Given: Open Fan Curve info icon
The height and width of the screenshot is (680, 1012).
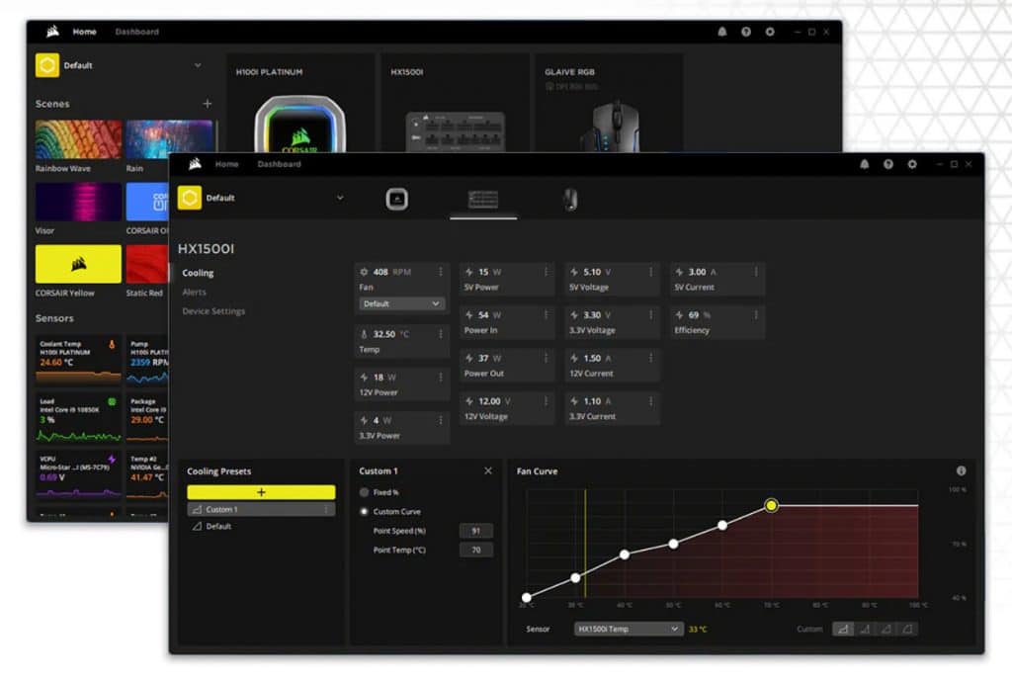Looking at the screenshot, I should (961, 471).
